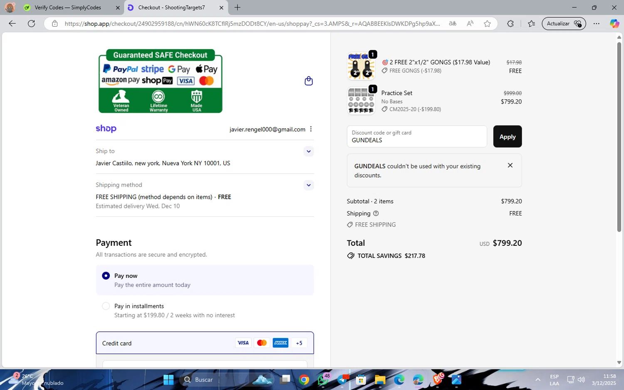Open a new browser tab
This screenshot has height=390, width=624.
238,7
